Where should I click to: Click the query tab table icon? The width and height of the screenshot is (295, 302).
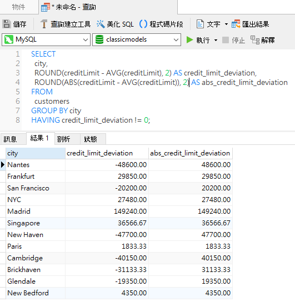pos(46,7)
